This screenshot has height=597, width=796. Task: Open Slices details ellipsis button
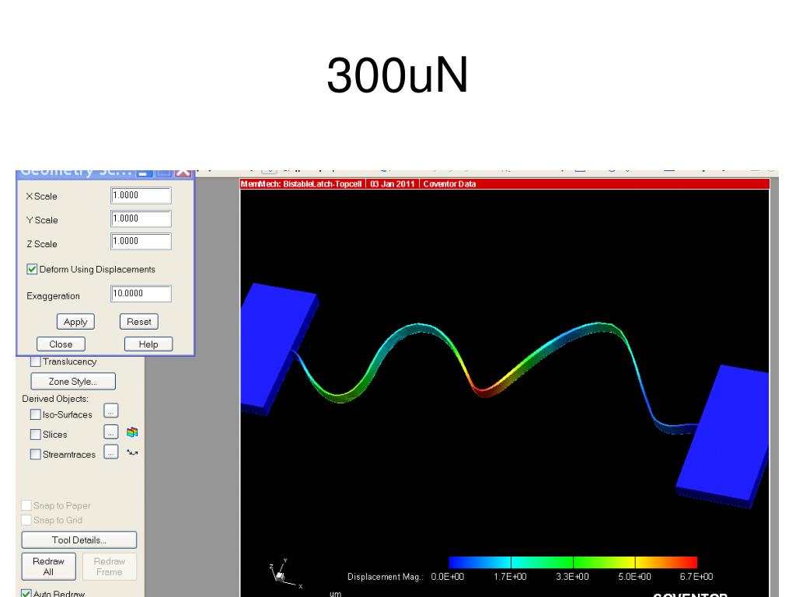(x=111, y=432)
